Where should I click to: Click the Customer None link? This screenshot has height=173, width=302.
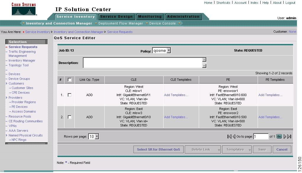[292, 32]
